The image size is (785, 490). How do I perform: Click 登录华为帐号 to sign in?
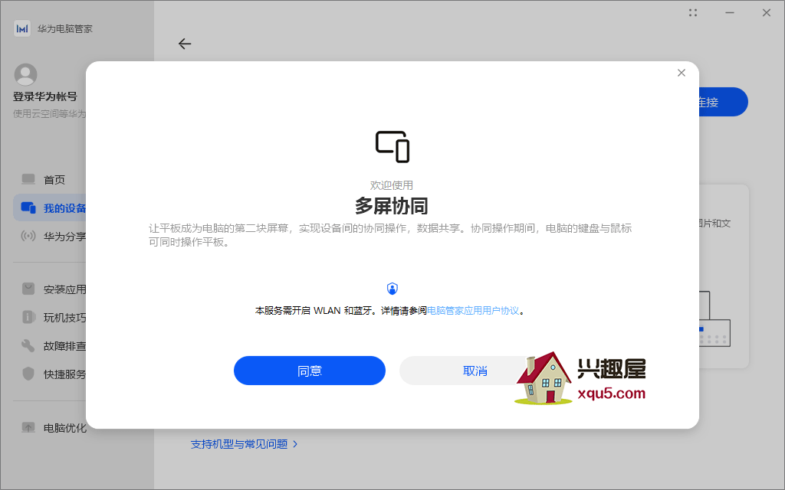45,96
